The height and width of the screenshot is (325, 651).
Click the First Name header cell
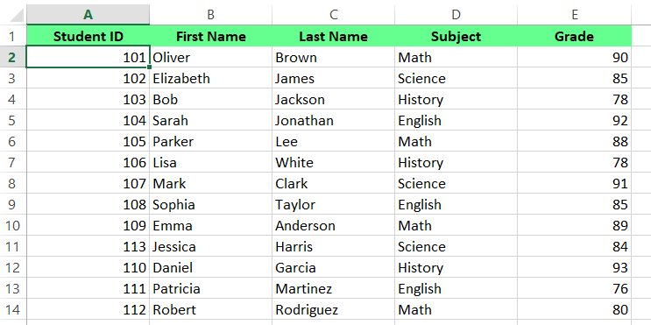tap(211, 36)
